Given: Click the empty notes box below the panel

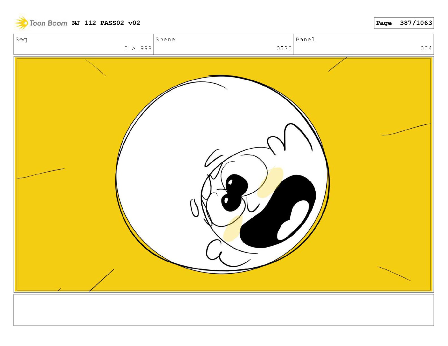Looking at the screenshot, I should 223,310.
